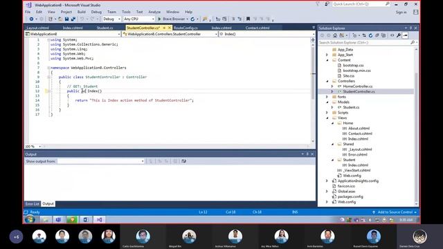Toggle a bookmark using bookmark icon
This screenshot has width=443, height=249.
coord(248,19)
